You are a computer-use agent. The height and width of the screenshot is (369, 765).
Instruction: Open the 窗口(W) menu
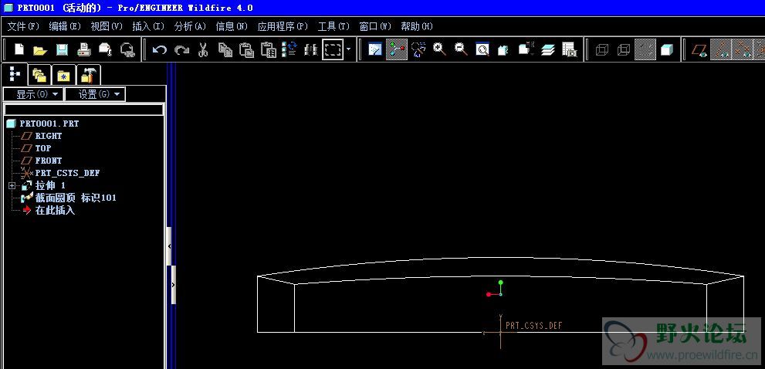[x=375, y=26]
